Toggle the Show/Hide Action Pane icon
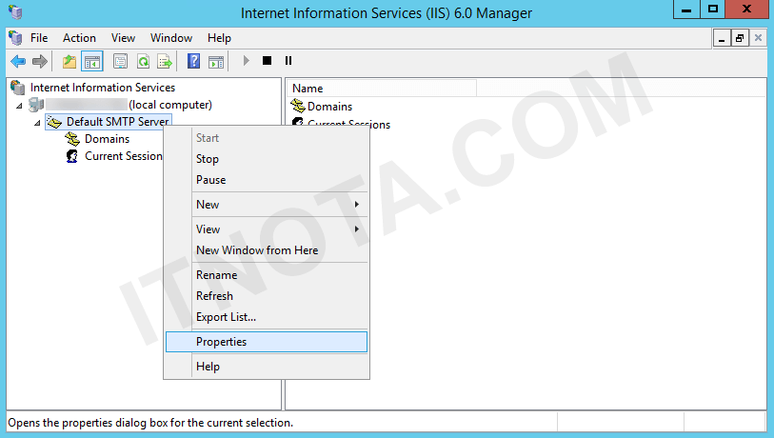This screenshot has height=438, width=774. pyautogui.click(x=216, y=61)
